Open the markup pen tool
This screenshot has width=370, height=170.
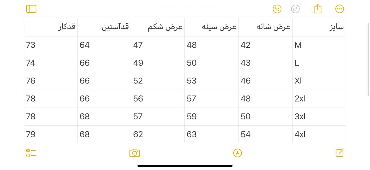coord(237,153)
